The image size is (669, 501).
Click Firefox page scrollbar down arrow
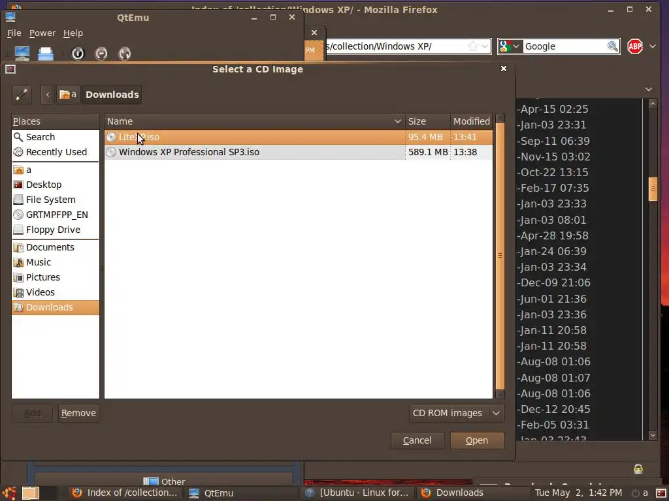[x=653, y=435]
